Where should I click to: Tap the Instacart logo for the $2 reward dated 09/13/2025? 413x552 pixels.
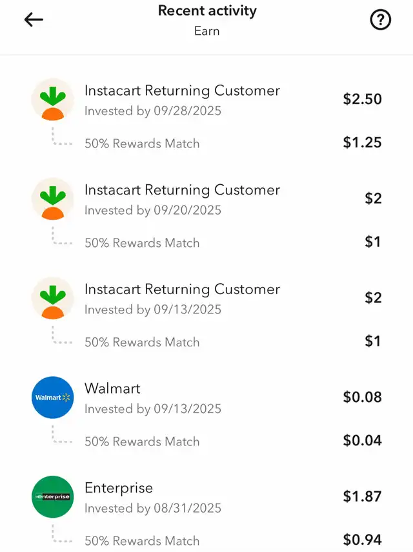53,299
